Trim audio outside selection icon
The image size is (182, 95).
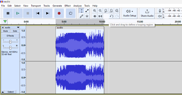click(x=95, y=16)
